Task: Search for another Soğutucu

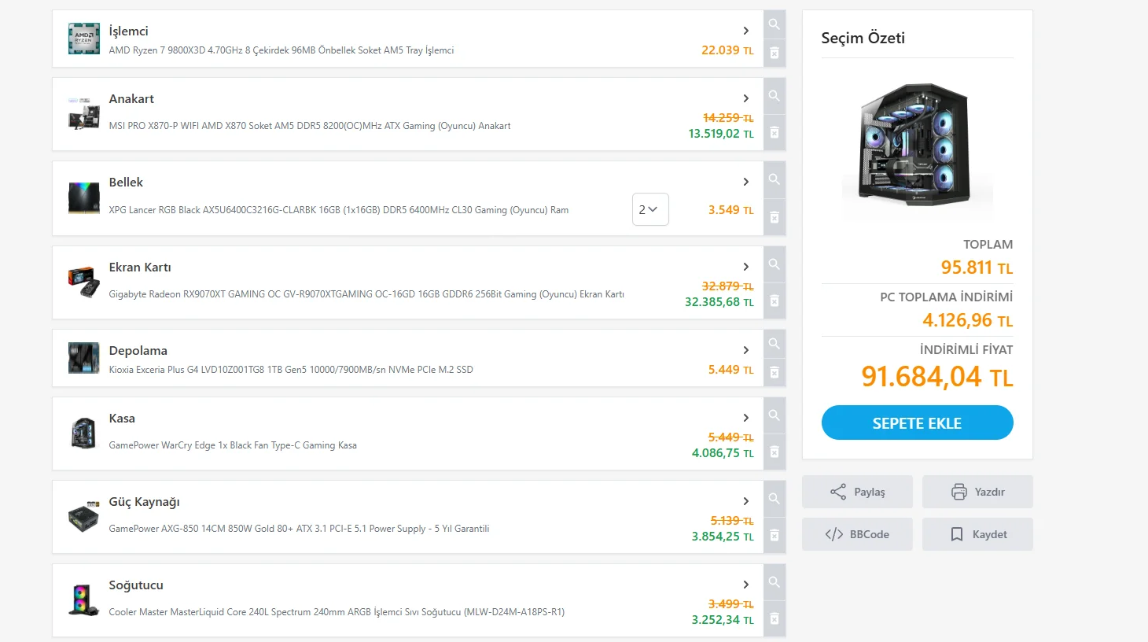Action: 775,582
